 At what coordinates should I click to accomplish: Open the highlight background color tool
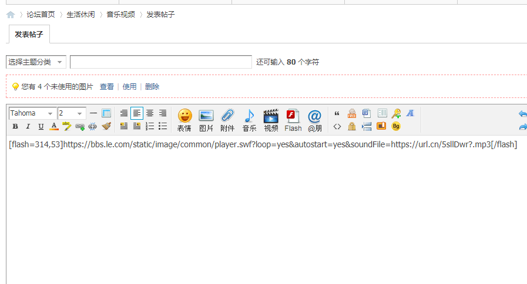(66, 127)
